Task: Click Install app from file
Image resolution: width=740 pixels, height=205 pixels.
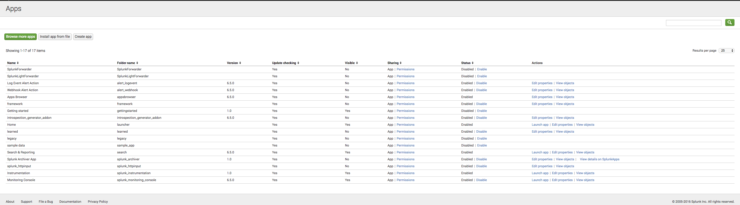Action: 55,37
